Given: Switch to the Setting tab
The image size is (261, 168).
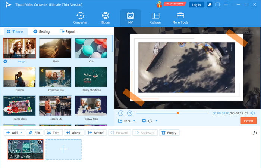Looking at the screenshot, I should point(41,31).
